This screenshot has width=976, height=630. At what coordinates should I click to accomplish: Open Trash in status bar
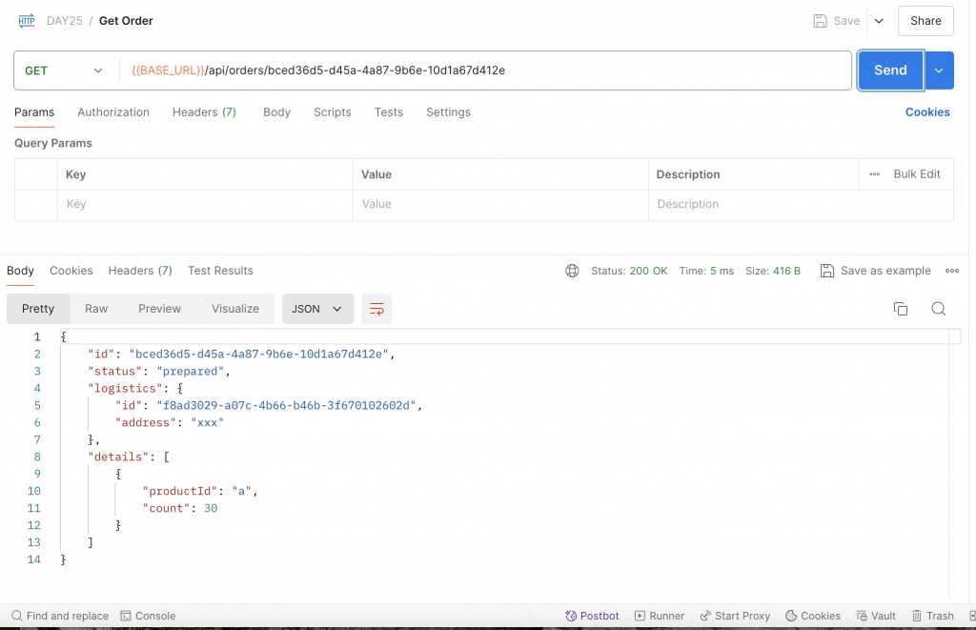pos(932,616)
